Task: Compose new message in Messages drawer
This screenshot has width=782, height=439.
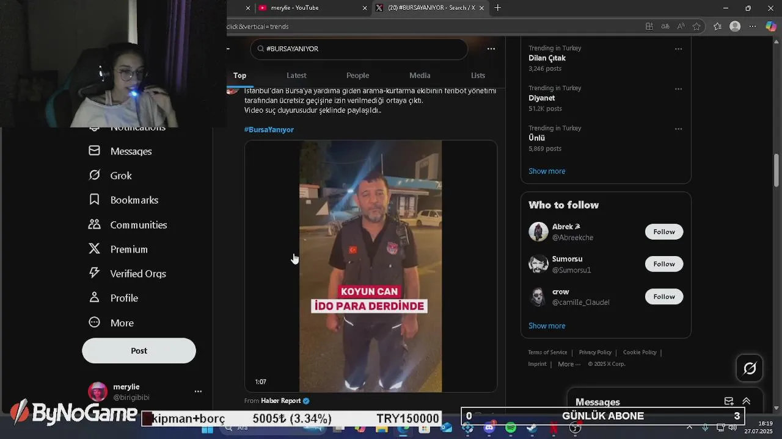Action: click(729, 401)
